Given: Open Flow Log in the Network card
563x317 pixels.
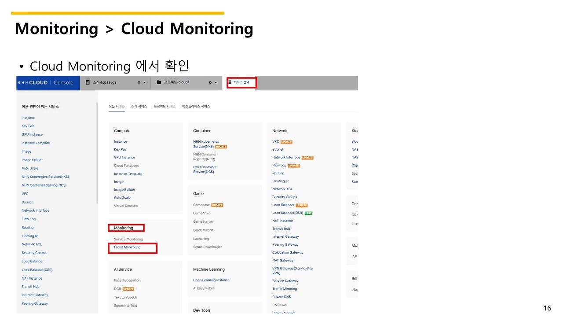Looking at the screenshot, I should [279, 165].
